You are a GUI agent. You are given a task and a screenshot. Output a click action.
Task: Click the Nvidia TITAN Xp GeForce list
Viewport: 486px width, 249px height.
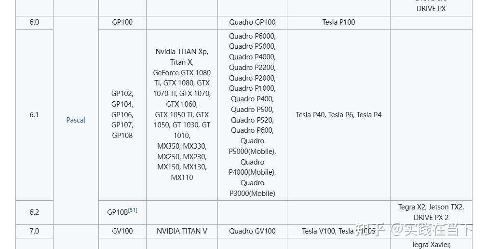(182, 115)
